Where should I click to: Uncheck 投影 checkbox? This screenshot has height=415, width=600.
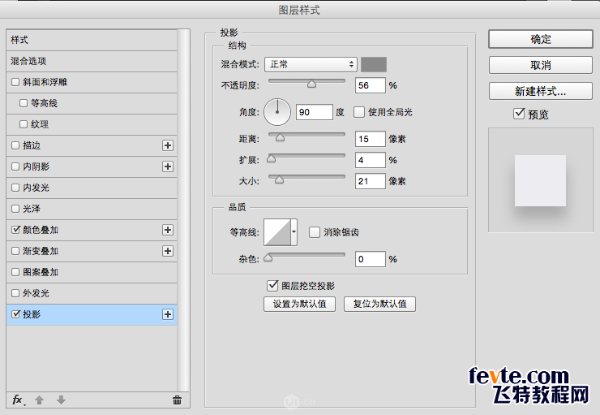tap(15, 314)
